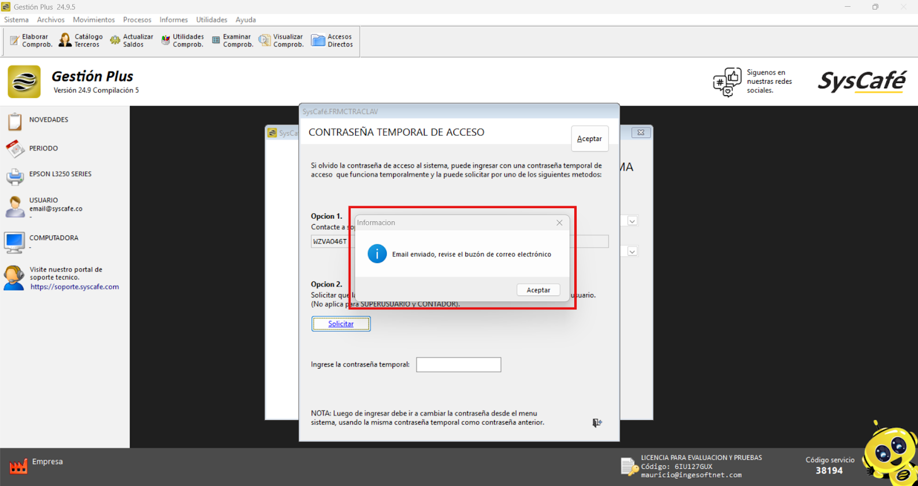This screenshot has height=486, width=918.
Task: Open the PERIODO calendar icon
Action: pyautogui.click(x=15, y=149)
